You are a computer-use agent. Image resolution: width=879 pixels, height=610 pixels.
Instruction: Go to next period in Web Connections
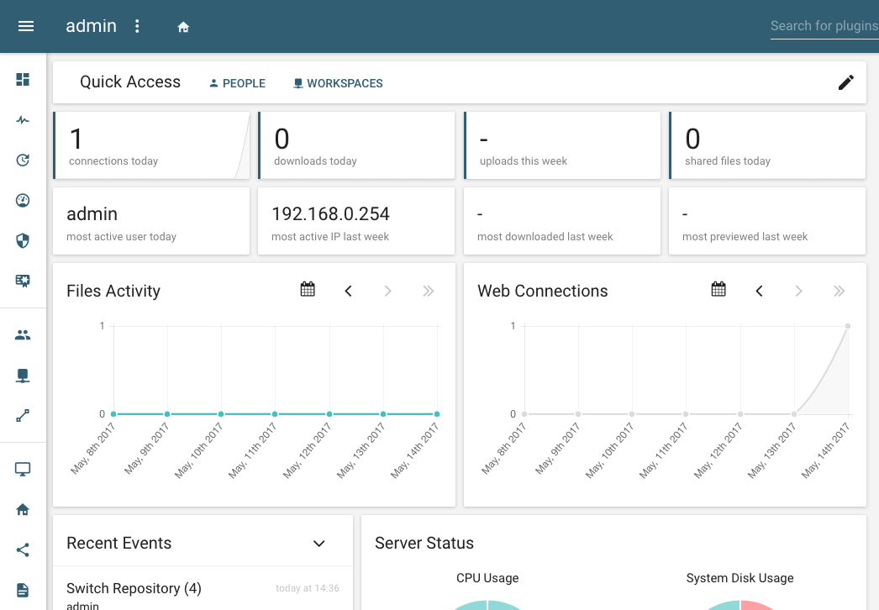pos(799,291)
